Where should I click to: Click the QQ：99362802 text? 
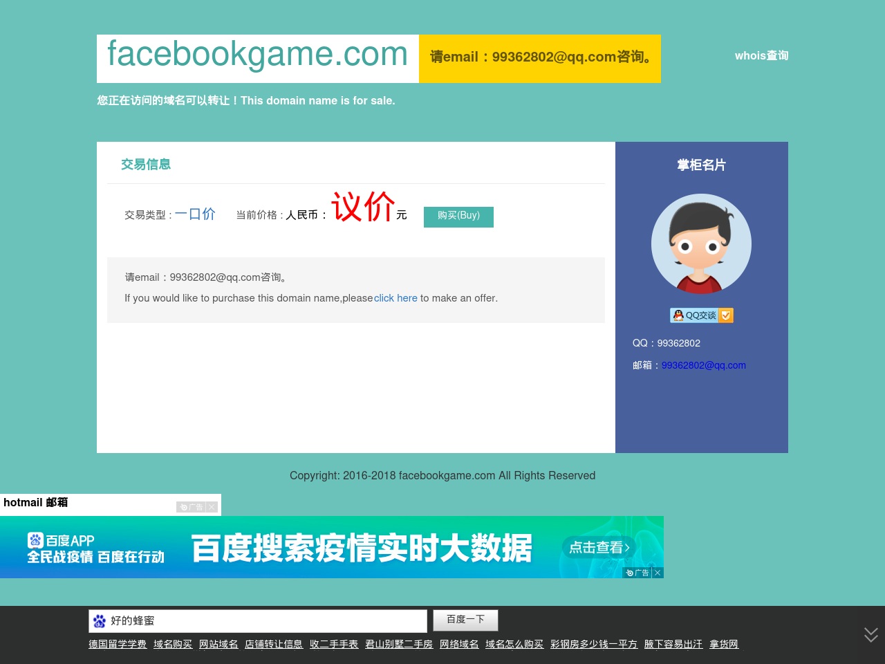click(x=667, y=343)
